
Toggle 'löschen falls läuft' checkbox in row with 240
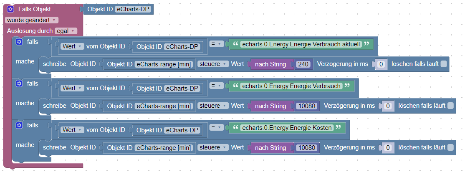444,64
